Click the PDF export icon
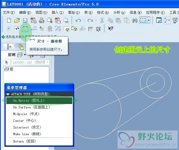 33,20
